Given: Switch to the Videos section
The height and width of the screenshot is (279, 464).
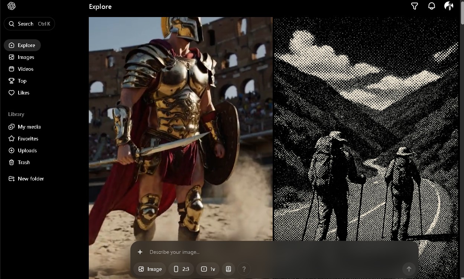Looking at the screenshot, I should pos(25,69).
